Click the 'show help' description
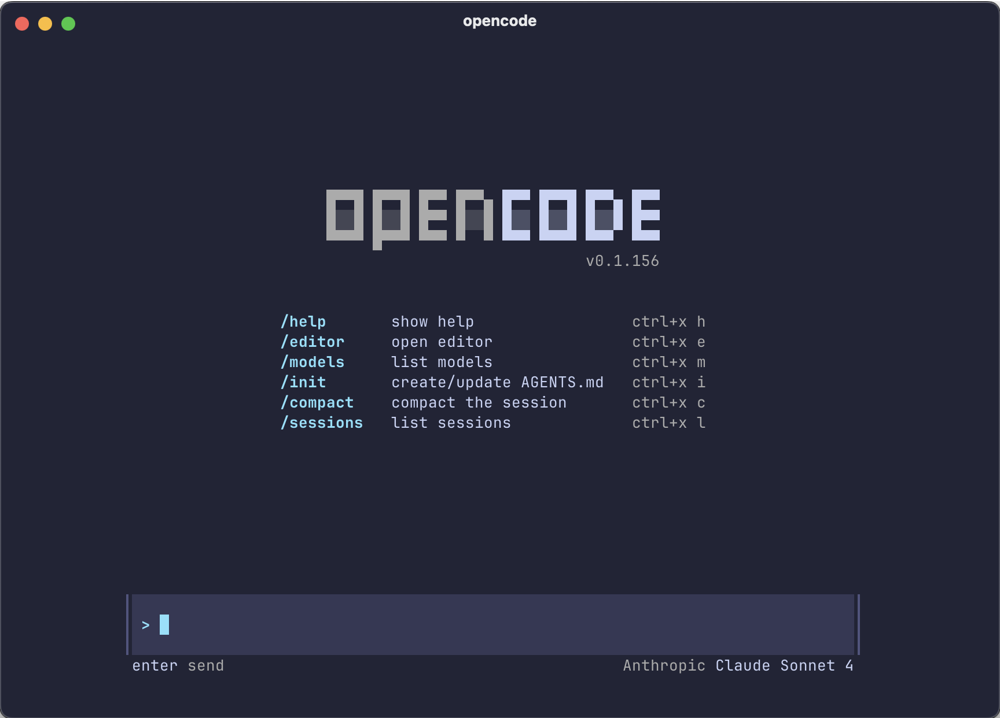 coord(433,321)
